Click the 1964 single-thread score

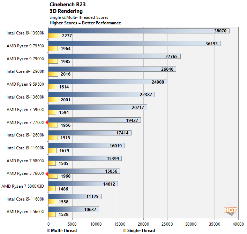tap(66, 49)
